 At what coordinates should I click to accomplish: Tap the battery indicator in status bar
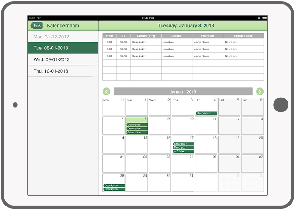(264, 18)
